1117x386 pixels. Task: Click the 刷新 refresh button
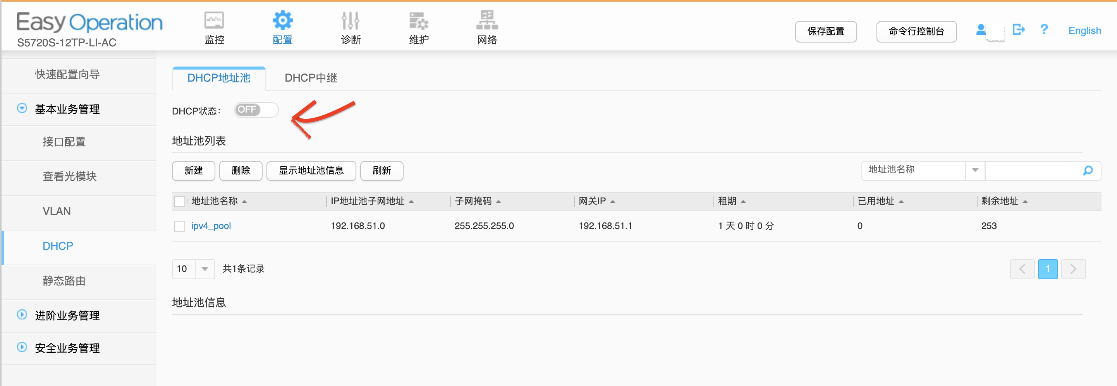pyautogui.click(x=381, y=171)
